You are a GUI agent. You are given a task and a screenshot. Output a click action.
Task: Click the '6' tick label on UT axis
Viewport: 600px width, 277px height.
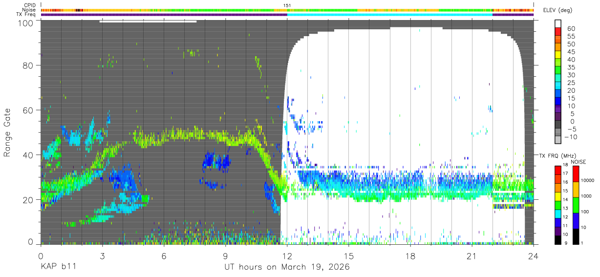pos(164,256)
